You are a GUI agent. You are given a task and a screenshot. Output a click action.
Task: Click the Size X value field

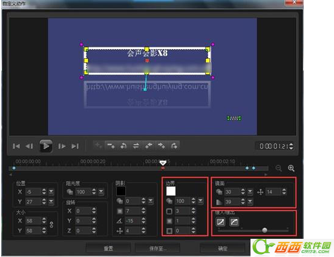pyautogui.click(x=33, y=221)
